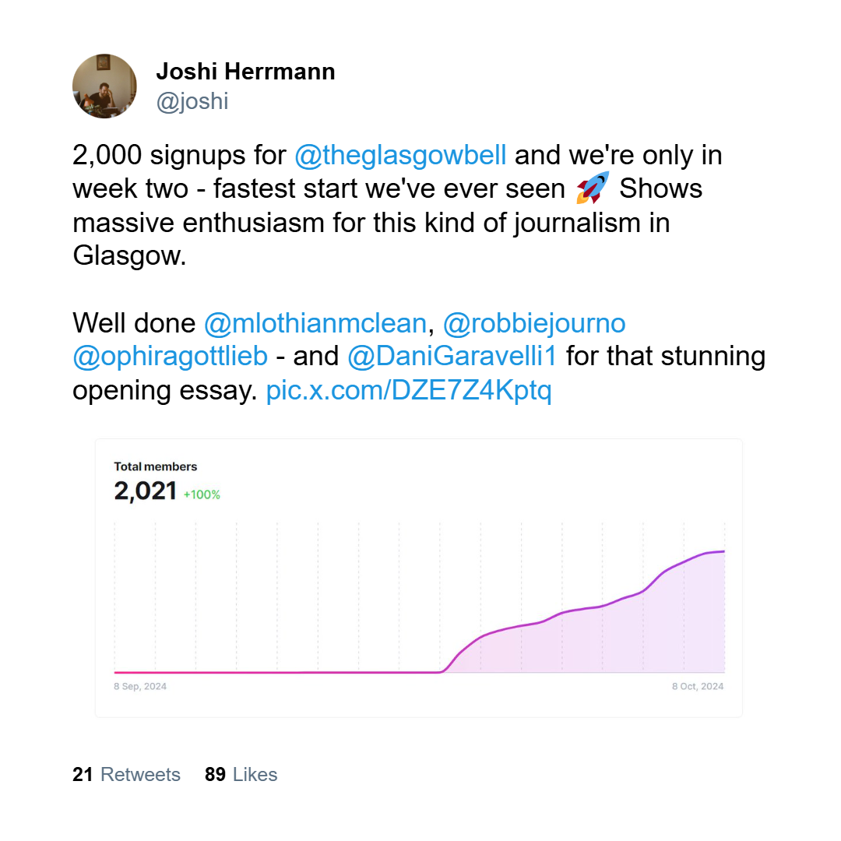Open the @joshi handle
The width and height of the screenshot is (841, 841).
(192, 101)
